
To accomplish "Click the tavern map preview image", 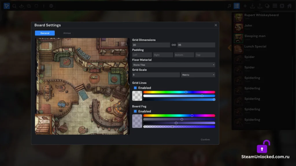I will [x=82, y=86].
